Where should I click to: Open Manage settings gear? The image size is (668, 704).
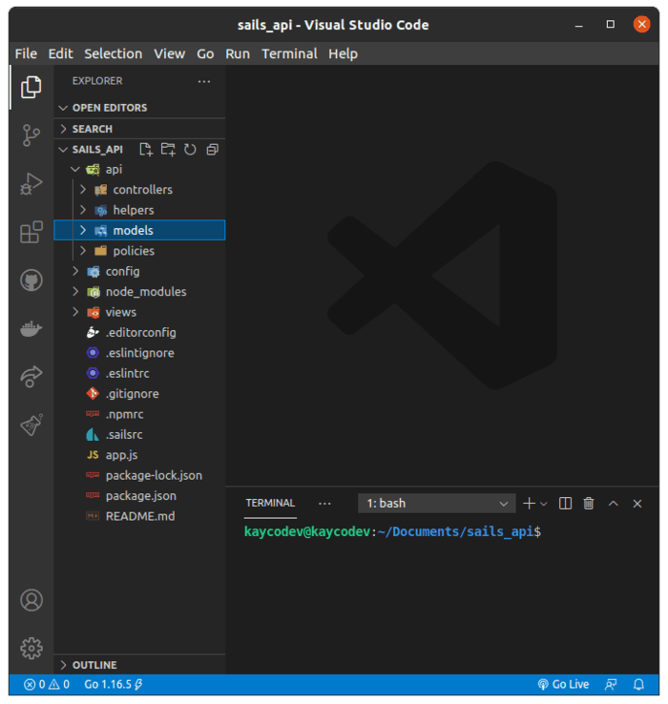click(31, 649)
